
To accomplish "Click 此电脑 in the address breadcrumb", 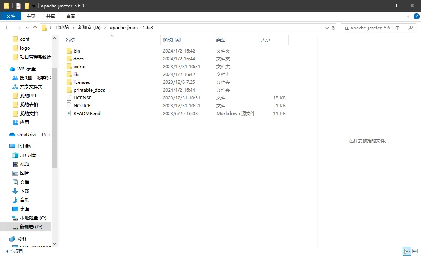I will tap(62, 28).
